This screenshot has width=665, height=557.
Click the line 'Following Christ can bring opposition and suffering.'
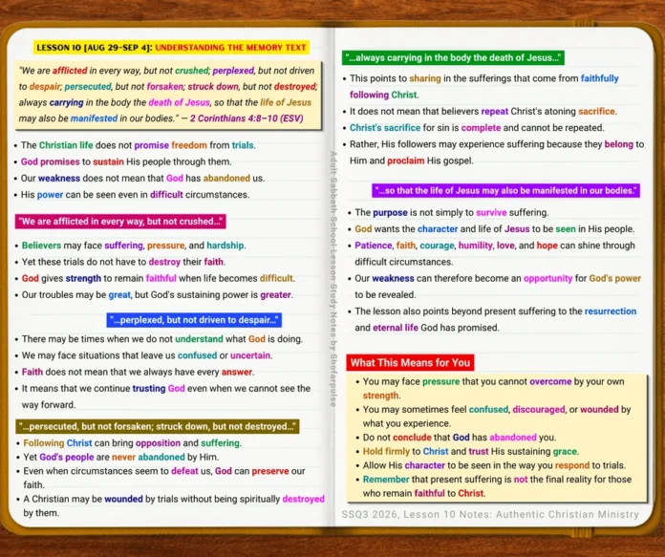132,443
